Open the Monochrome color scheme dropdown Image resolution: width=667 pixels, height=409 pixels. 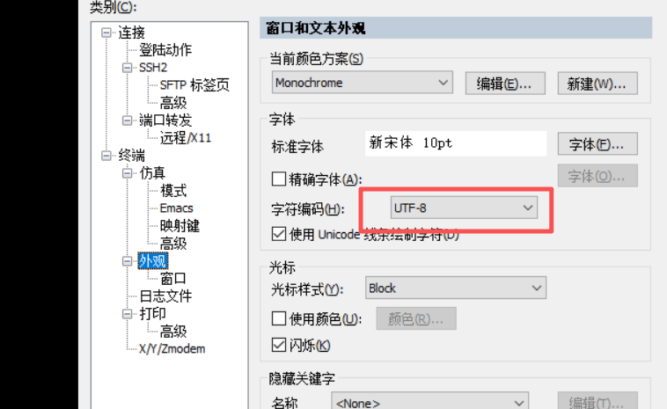click(363, 84)
